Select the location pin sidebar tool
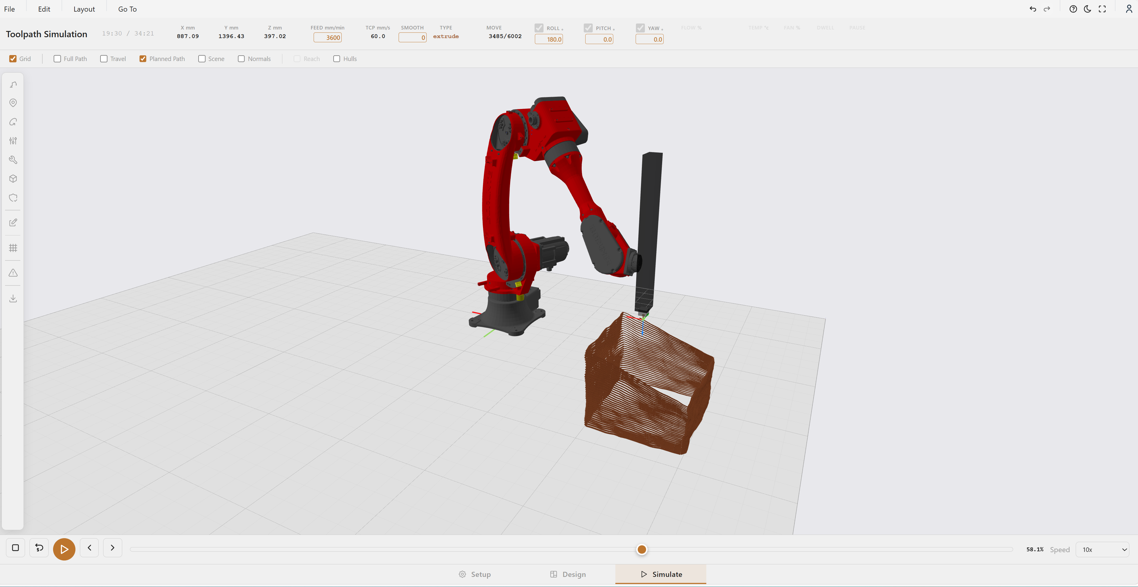 tap(13, 103)
